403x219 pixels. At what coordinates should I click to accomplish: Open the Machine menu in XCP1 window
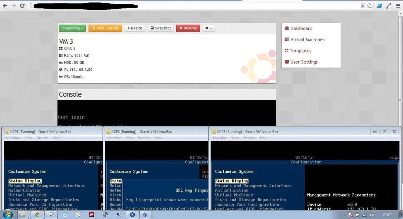click(x=13, y=138)
